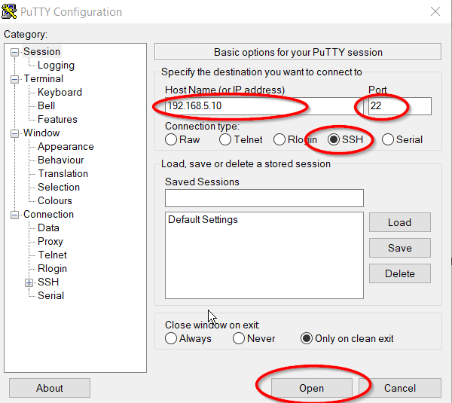Select the Raw connection type
The image size is (452, 403).
[171, 139]
